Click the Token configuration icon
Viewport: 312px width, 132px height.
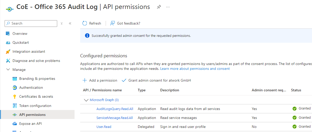pyautogui.click(x=15, y=106)
